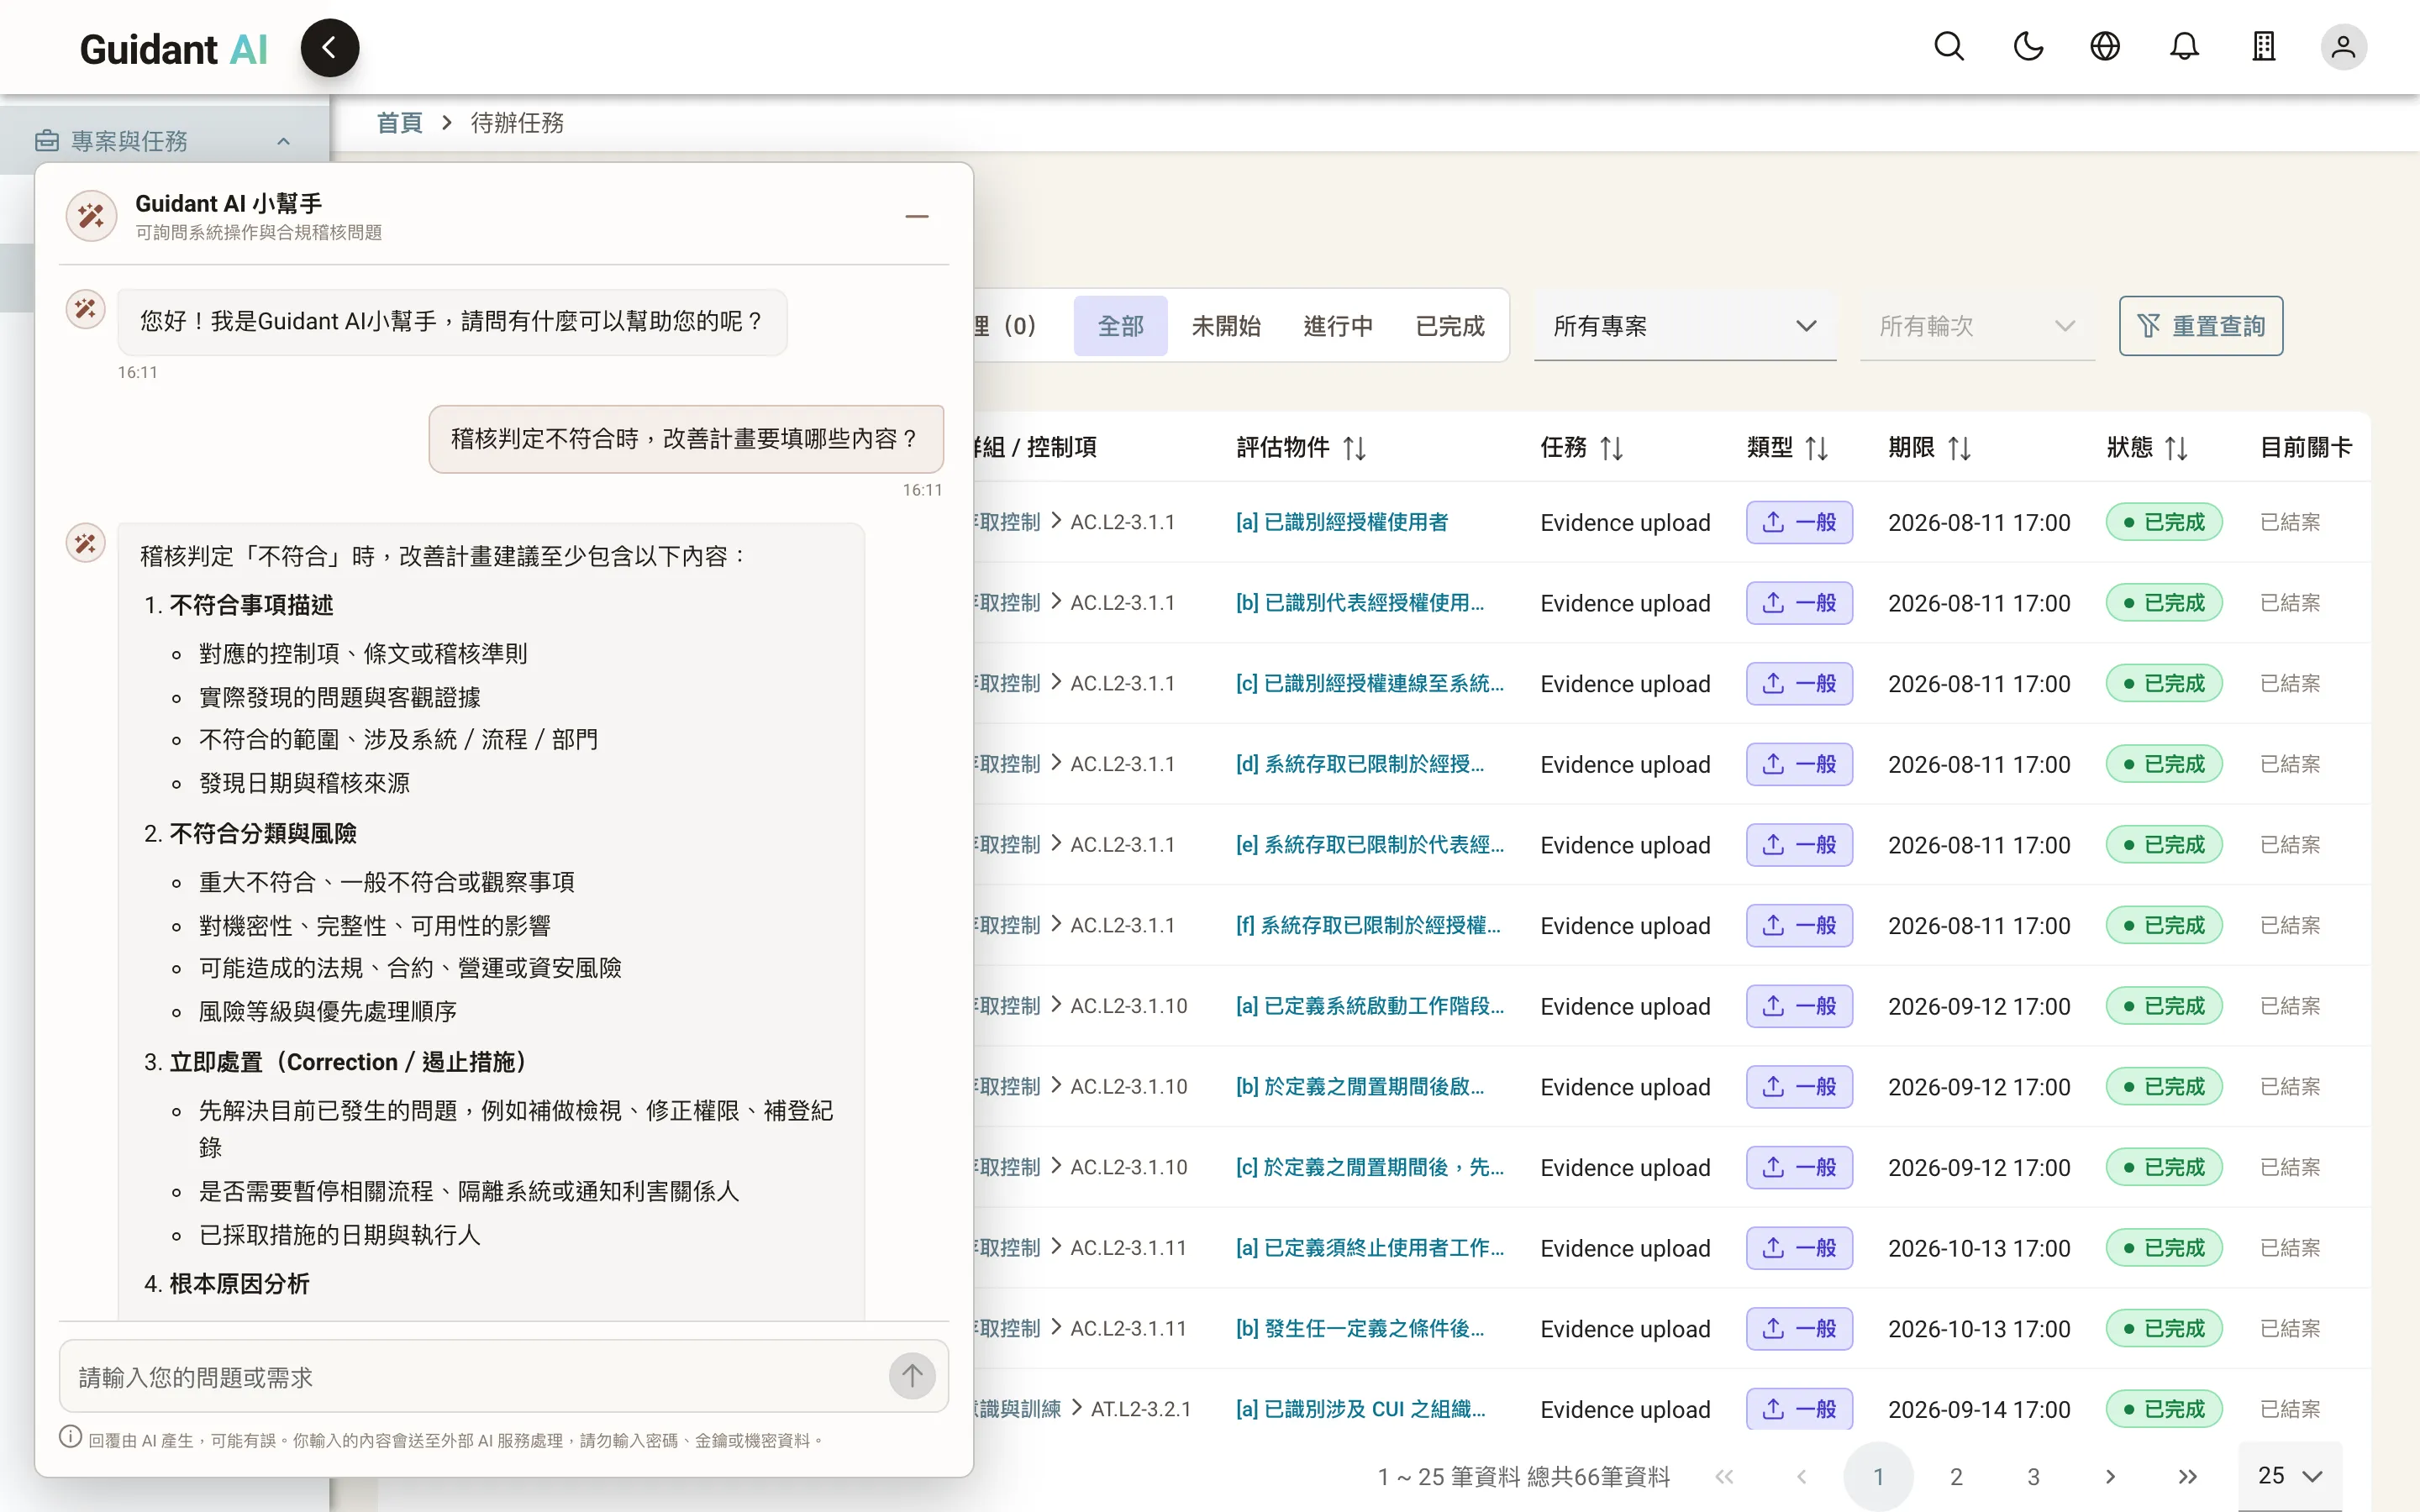The image size is (2420, 1512).
Task: Open the 所有專案 dropdown
Action: click(1685, 326)
